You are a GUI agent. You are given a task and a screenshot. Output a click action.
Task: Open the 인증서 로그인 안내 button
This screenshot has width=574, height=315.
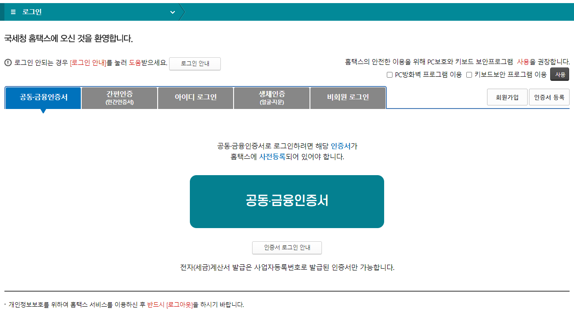[287, 247]
